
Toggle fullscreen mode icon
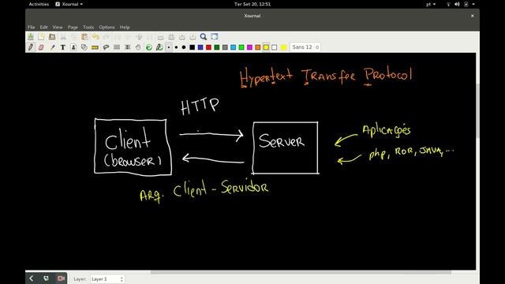pyautogui.click(x=214, y=37)
